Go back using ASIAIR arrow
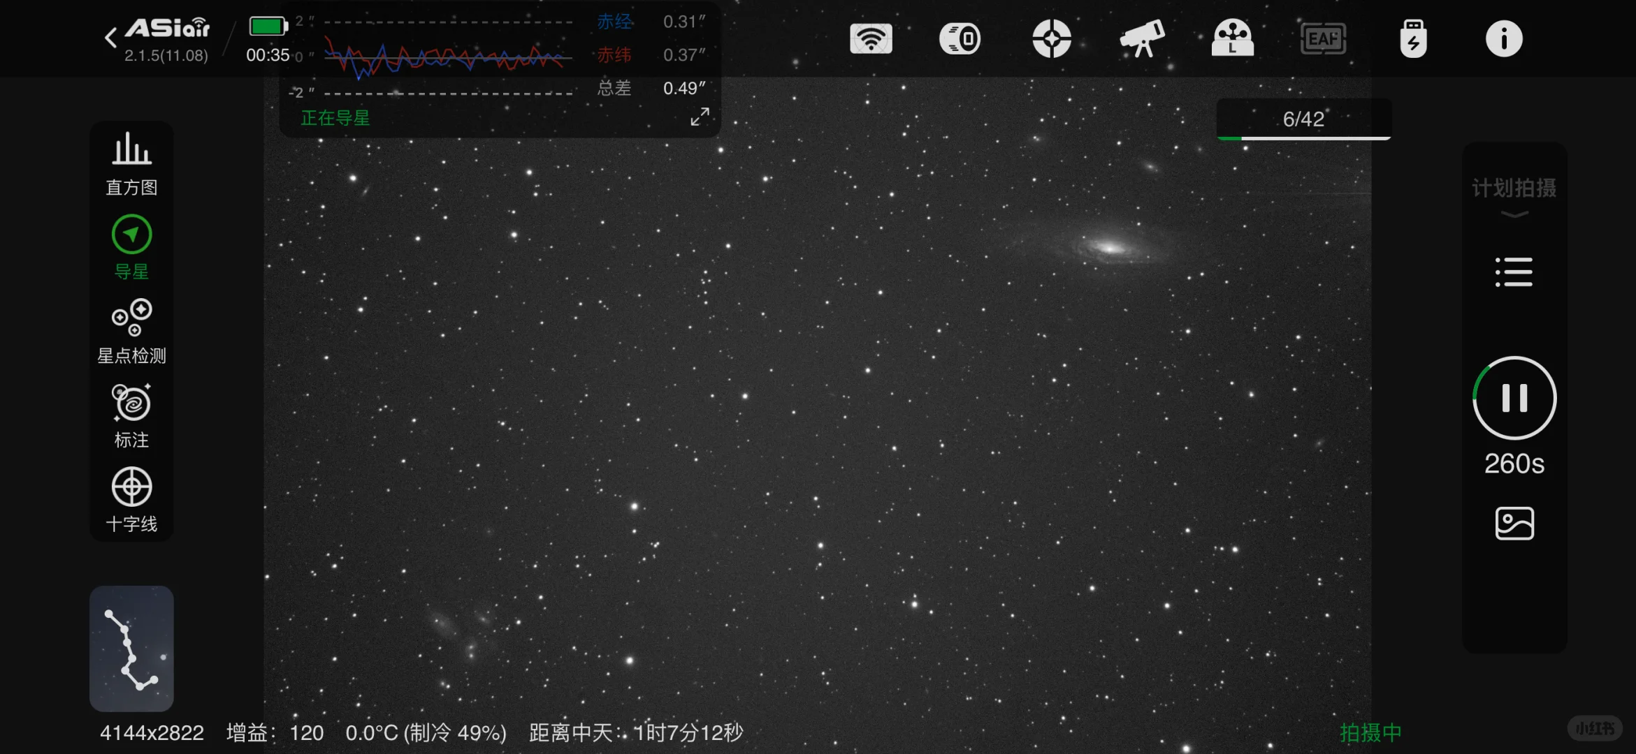 (x=110, y=38)
